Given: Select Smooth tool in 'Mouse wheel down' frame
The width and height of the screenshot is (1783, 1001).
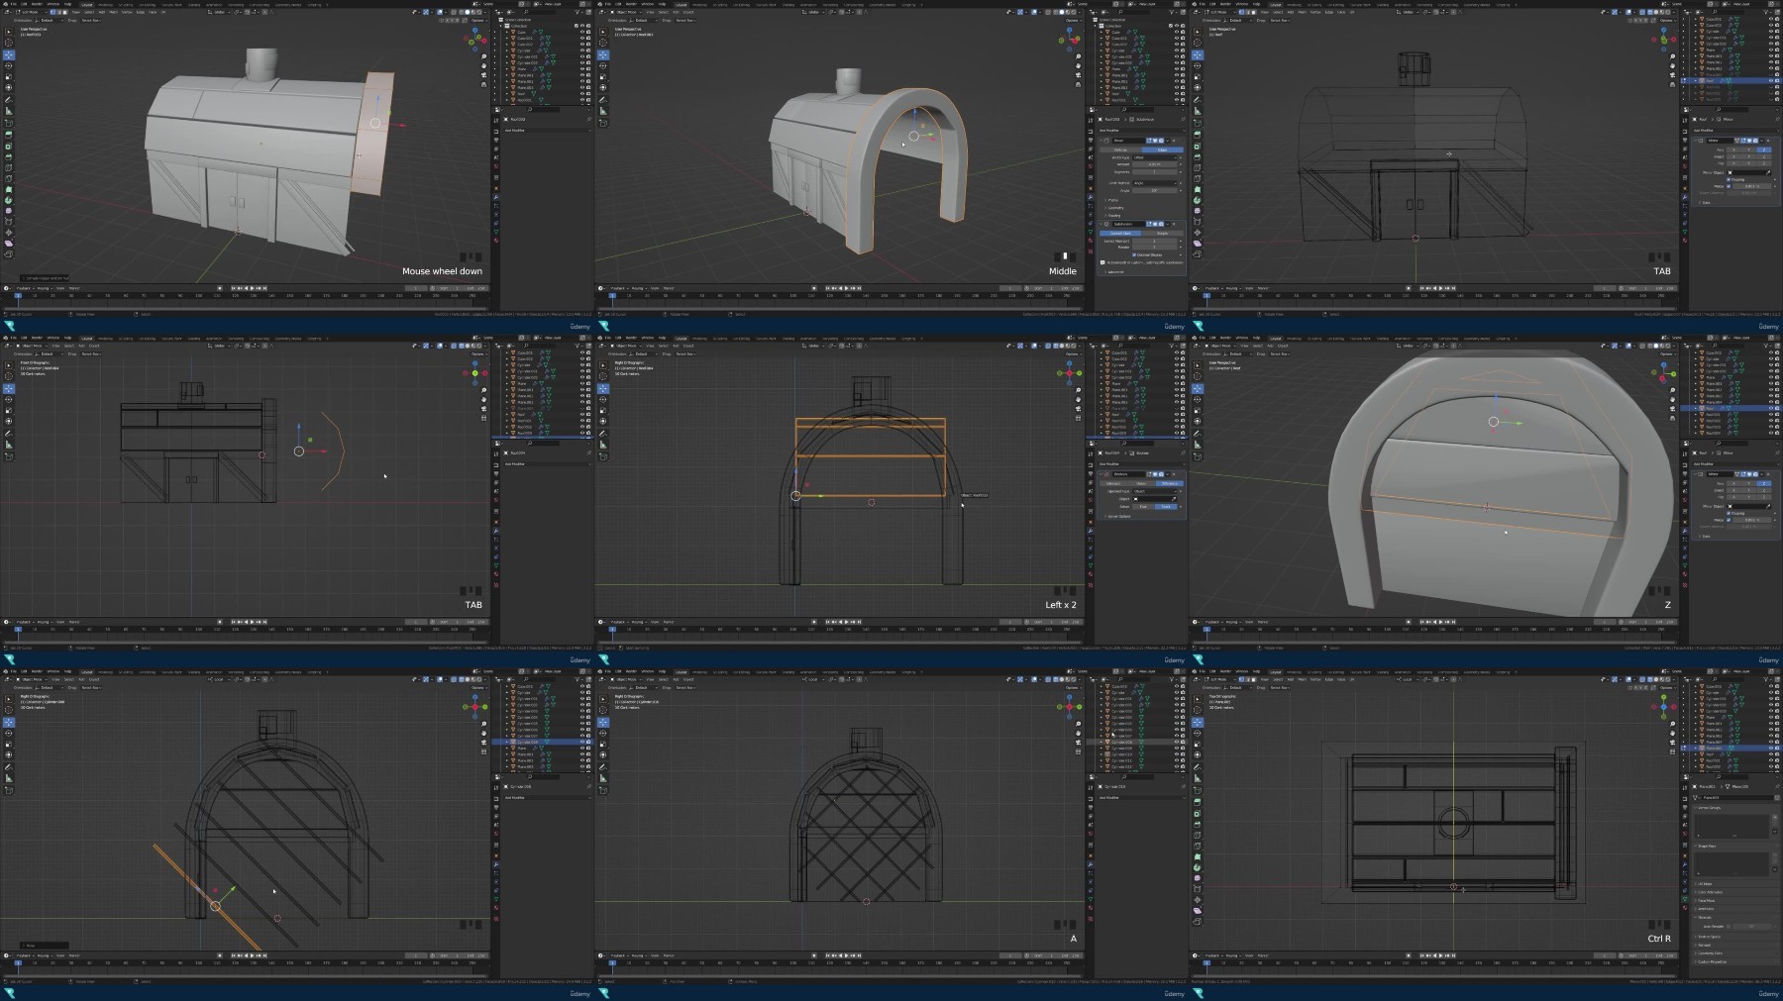Looking at the screenshot, I should click(x=9, y=211).
